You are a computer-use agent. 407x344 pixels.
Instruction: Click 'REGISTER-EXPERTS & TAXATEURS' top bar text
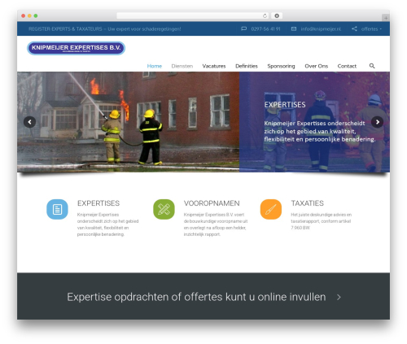pyautogui.click(x=65, y=28)
